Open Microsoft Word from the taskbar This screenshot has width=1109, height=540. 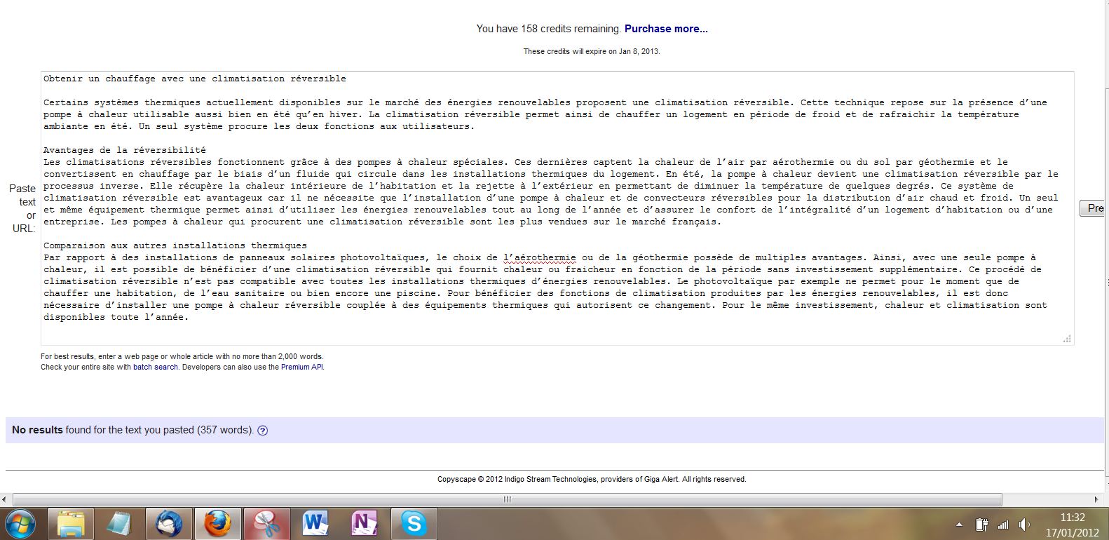315,524
